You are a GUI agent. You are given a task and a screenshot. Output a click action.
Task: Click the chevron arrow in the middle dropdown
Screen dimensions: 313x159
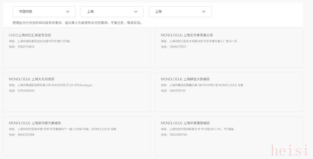[x=136, y=12]
